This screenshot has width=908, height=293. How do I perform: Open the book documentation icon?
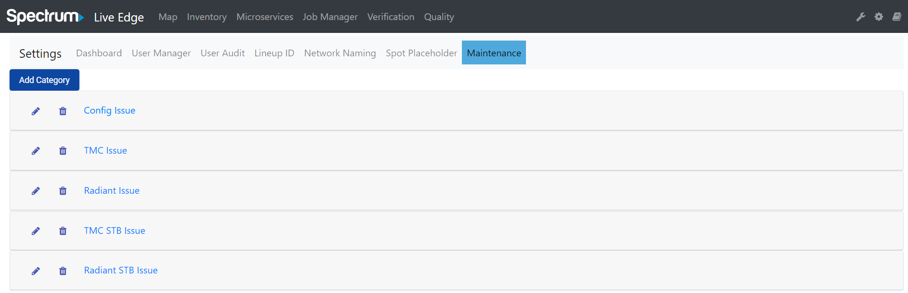pos(897,17)
